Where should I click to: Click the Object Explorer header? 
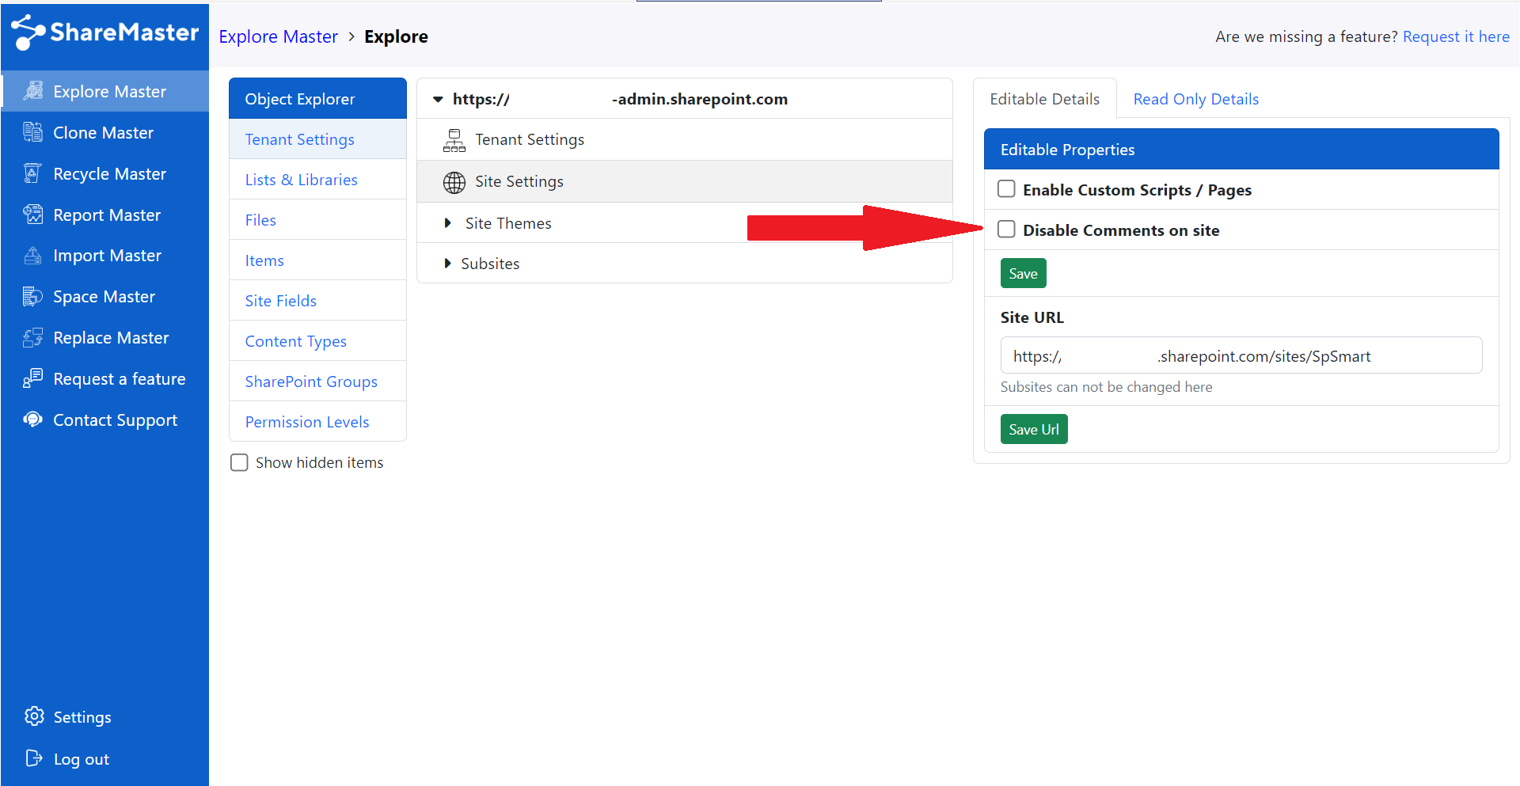pos(317,98)
